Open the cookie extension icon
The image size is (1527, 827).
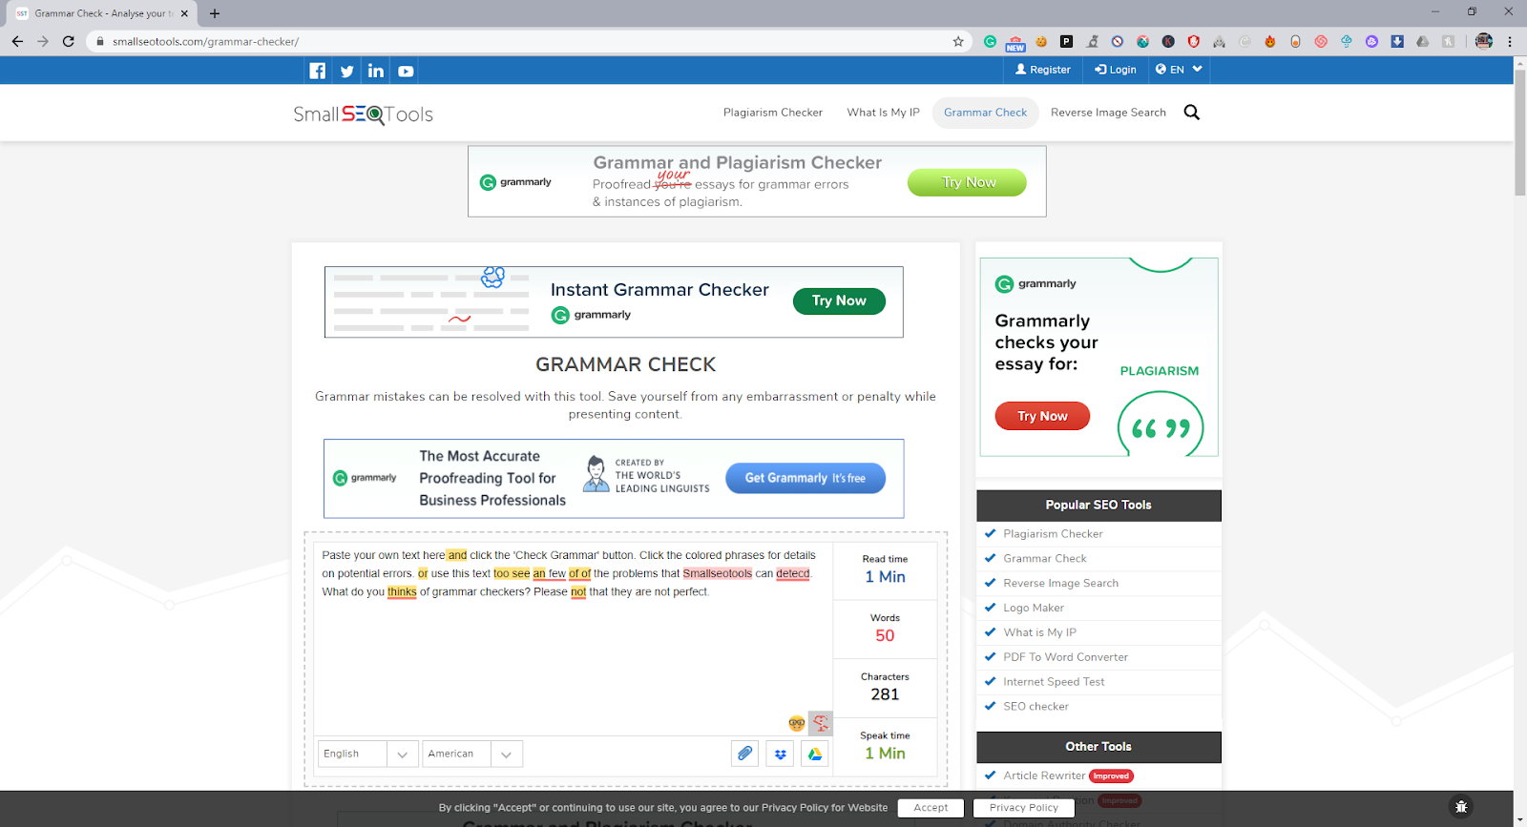coord(1041,41)
